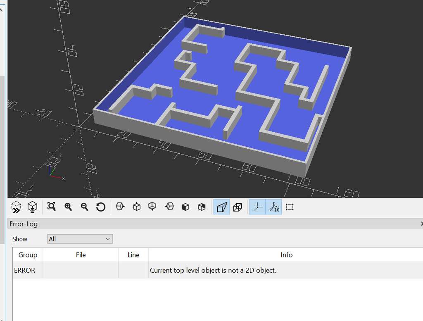This screenshot has width=423, height=321.
Task: Click the View All magnifier icon
Action: 52,207
